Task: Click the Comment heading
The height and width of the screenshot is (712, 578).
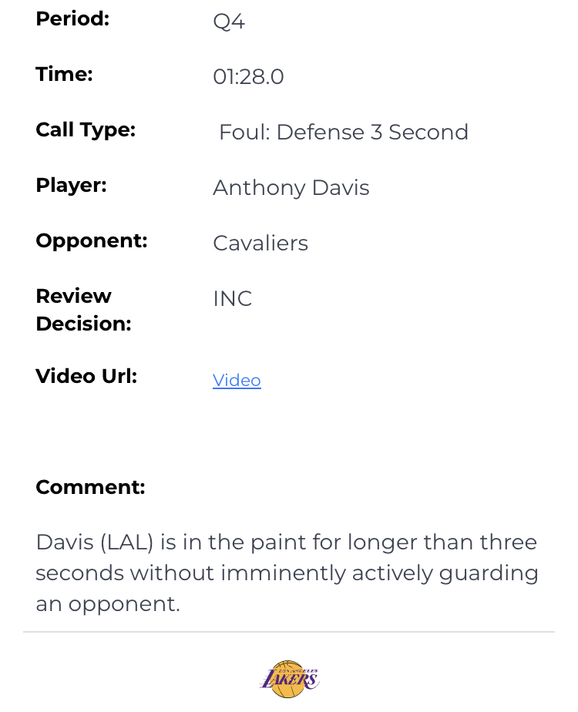Action: coord(90,488)
